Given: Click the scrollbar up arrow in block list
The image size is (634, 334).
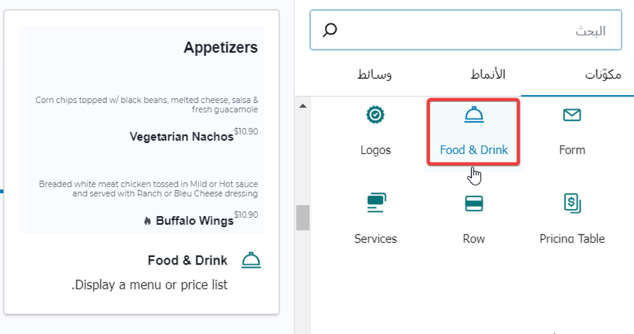Looking at the screenshot, I should tap(303, 107).
